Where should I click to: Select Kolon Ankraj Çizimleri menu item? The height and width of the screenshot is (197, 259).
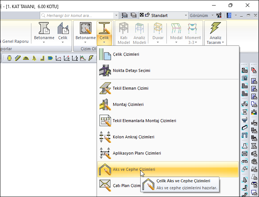tap(133, 137)
